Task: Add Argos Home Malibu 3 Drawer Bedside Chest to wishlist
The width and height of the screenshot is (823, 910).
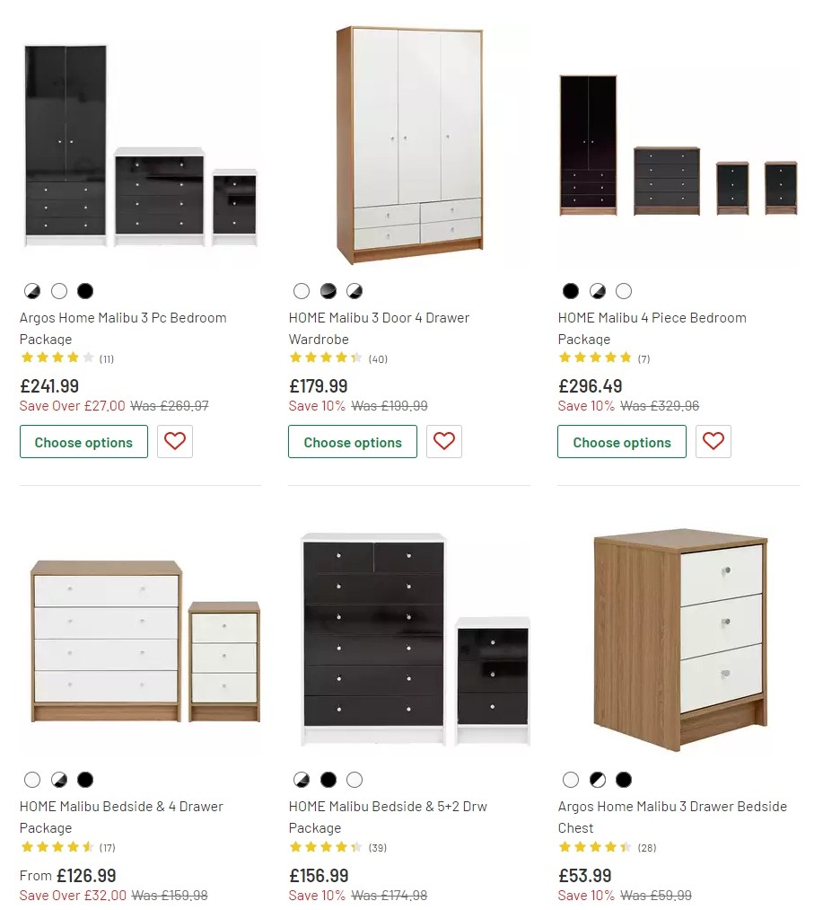Action: pyautogui.click(x=714, y=907)
